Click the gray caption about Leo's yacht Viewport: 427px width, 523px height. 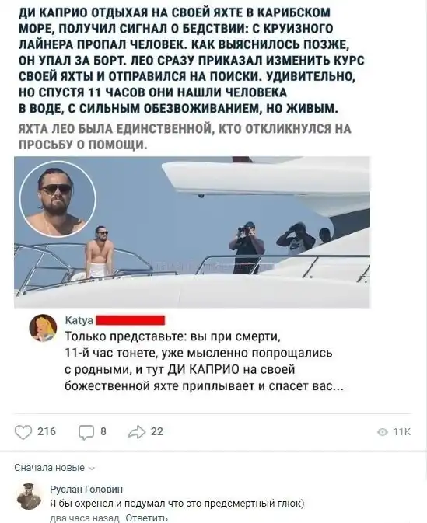point(184,137)
